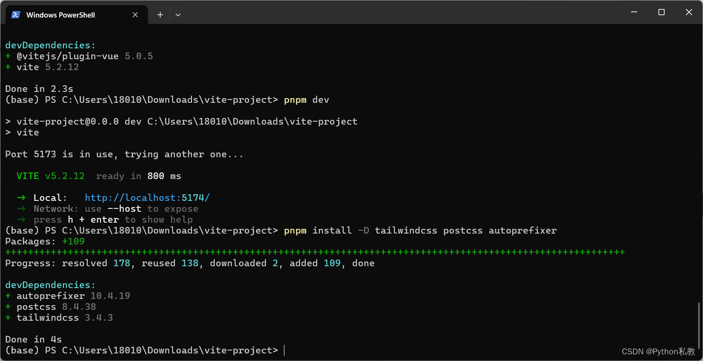703x361 pixels.
Task: Open the http://localhost:5174/ link
Action: (147, 198)
